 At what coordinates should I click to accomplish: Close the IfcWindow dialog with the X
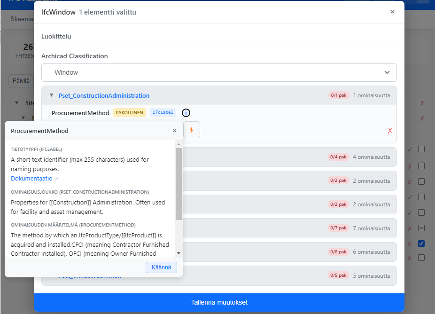(393, 12)
